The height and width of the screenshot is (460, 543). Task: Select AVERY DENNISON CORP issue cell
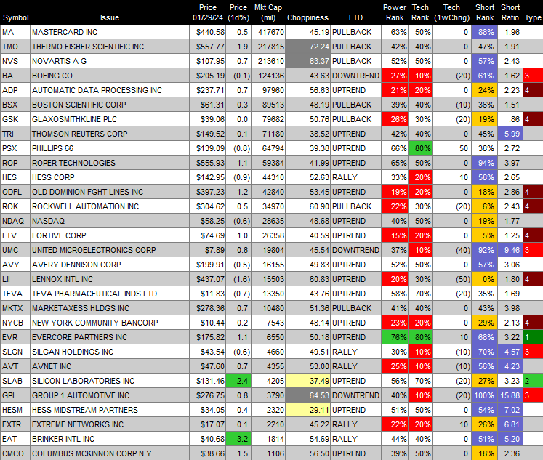coord(110,265)
